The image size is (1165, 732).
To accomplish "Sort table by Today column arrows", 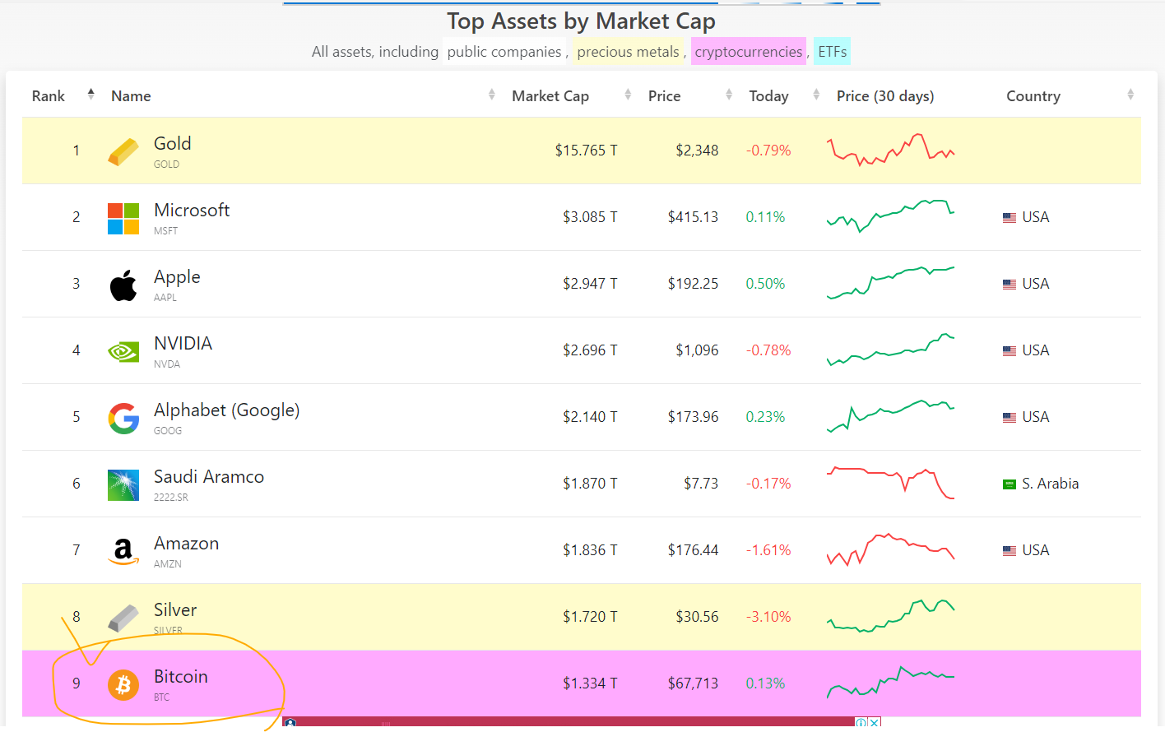I will [816, 95].
